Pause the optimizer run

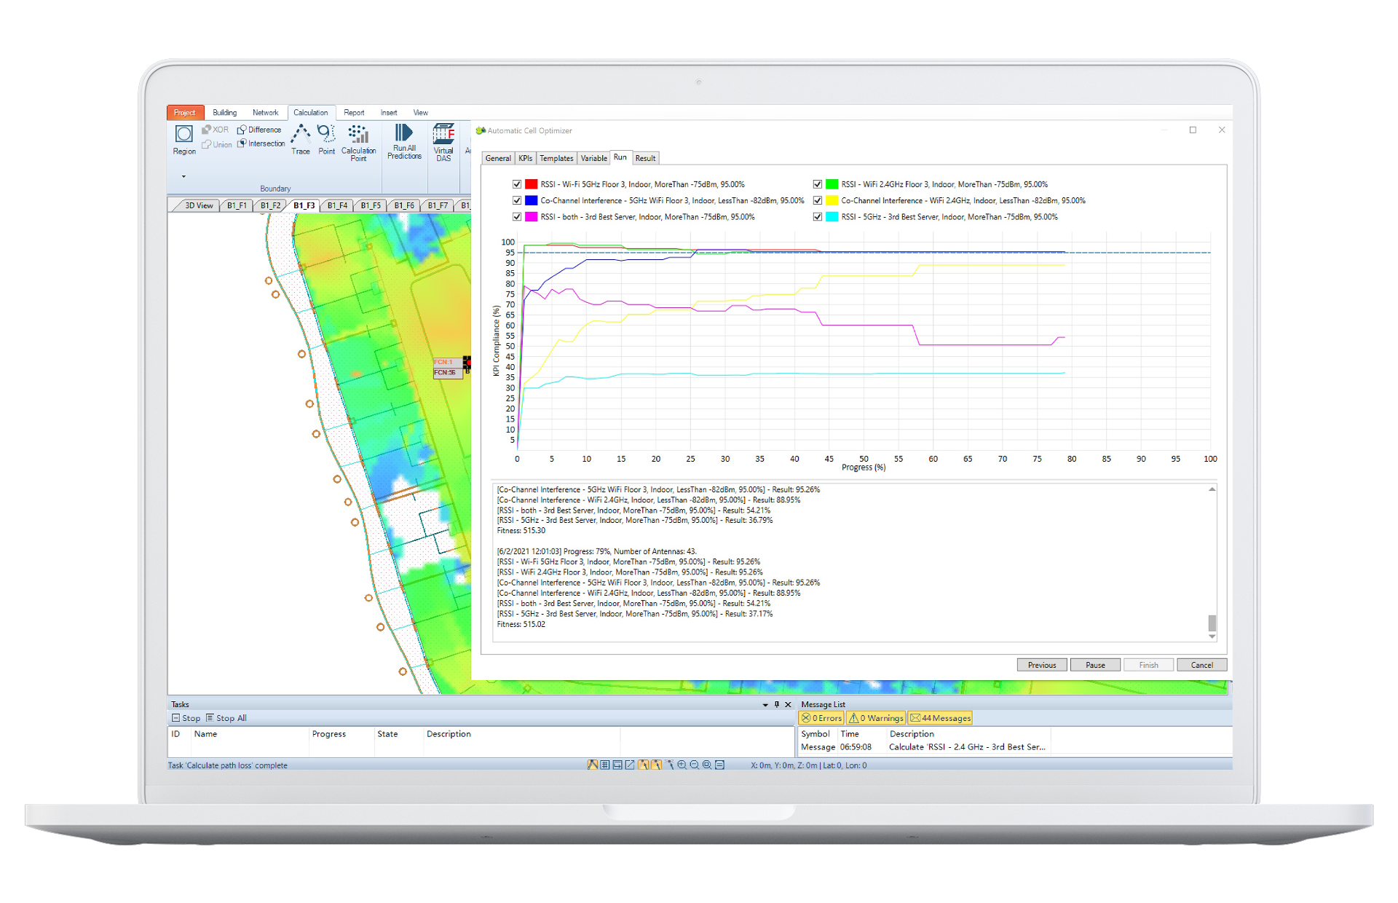tap(1095, 665)
